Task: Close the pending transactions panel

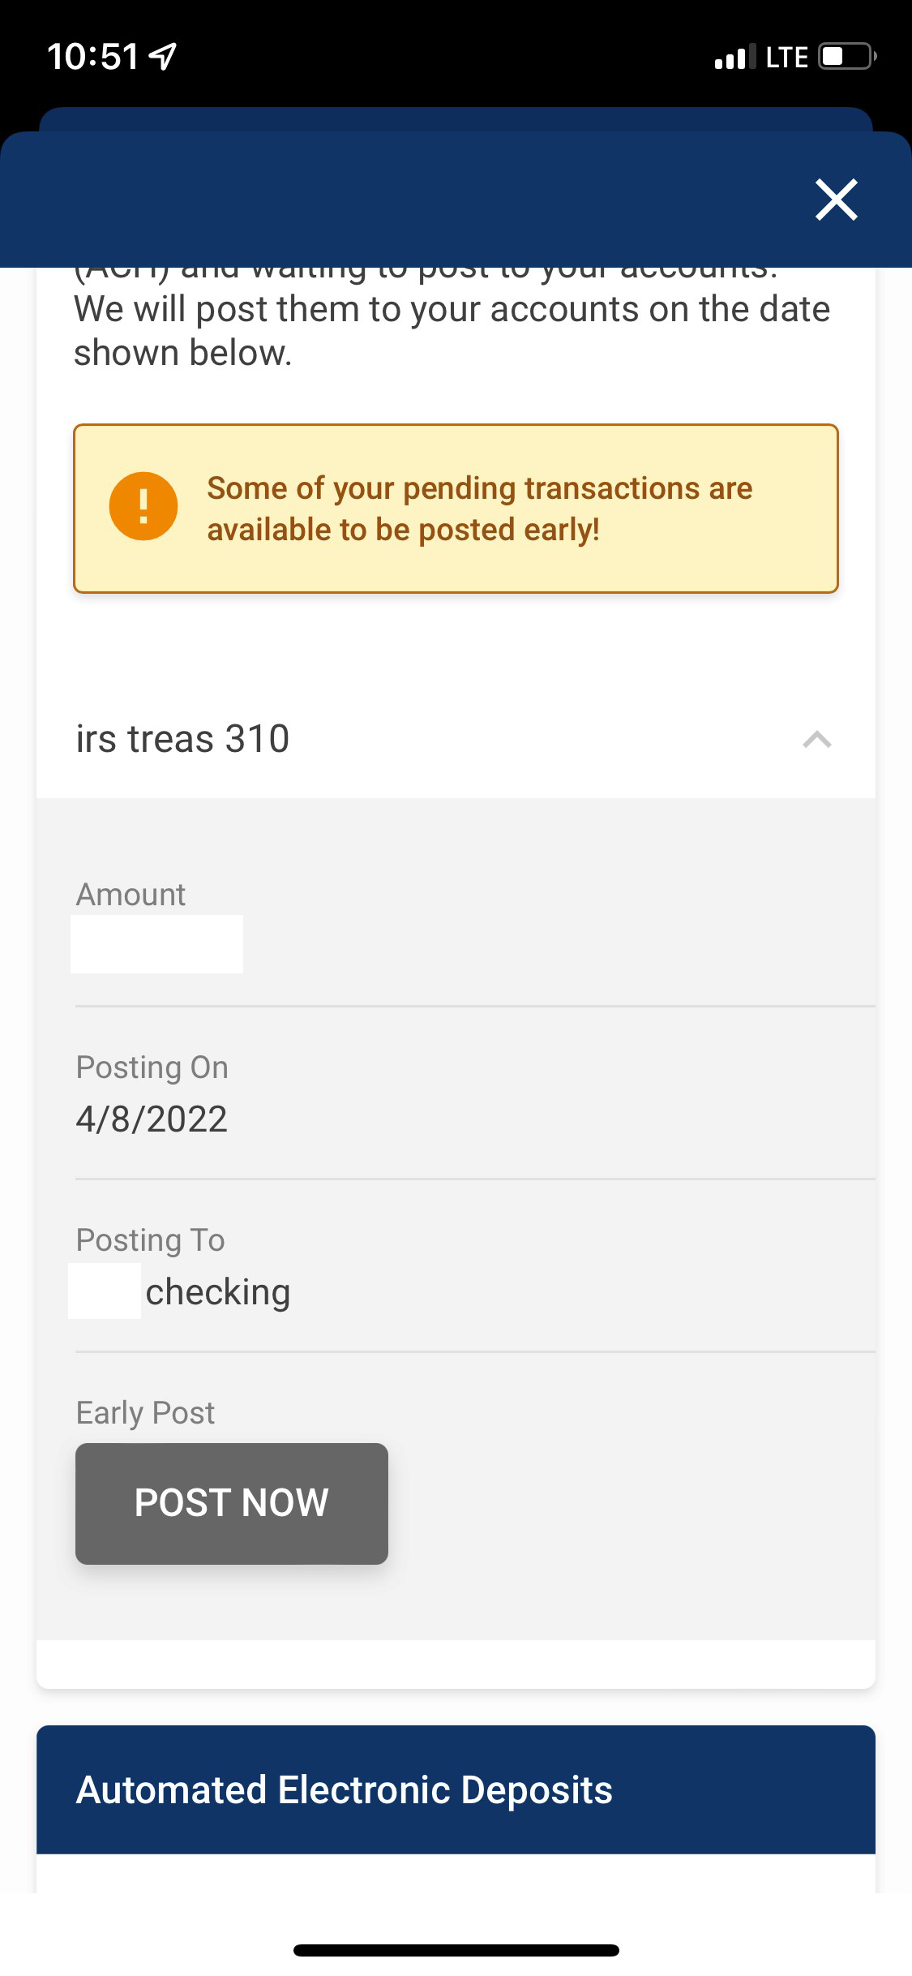Action: pyautogui.click(x=836, y=200)
